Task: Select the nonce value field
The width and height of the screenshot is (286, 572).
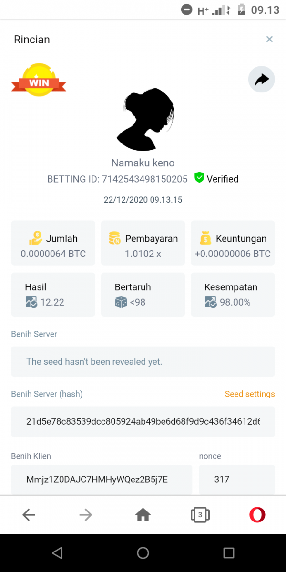Action: click(236, 480)
